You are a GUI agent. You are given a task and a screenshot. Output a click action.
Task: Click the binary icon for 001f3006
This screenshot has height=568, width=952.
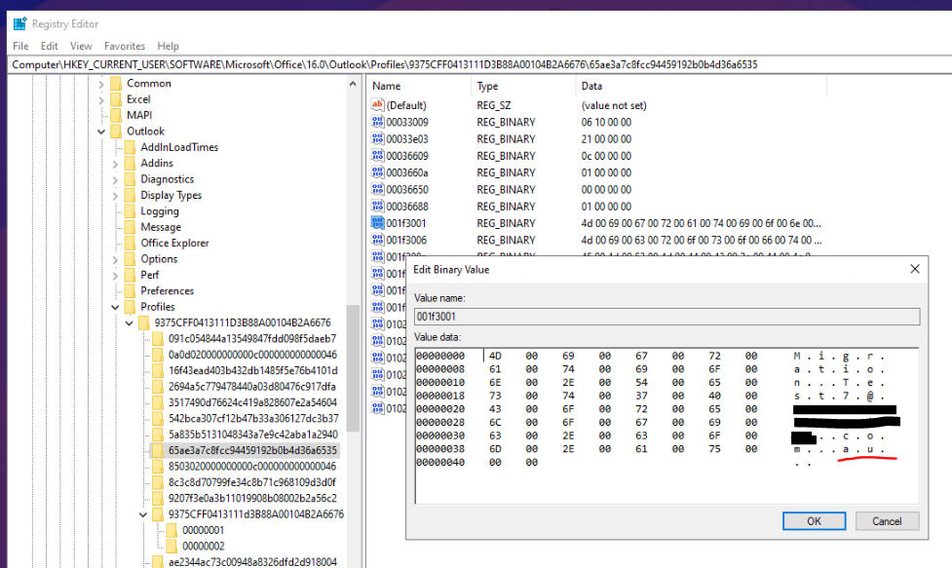click(378, 241)
